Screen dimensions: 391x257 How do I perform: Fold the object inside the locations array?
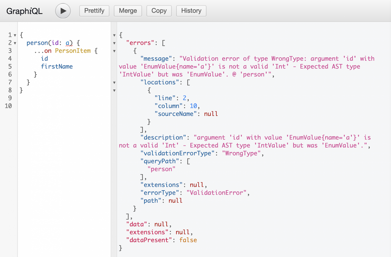(114, 91)
